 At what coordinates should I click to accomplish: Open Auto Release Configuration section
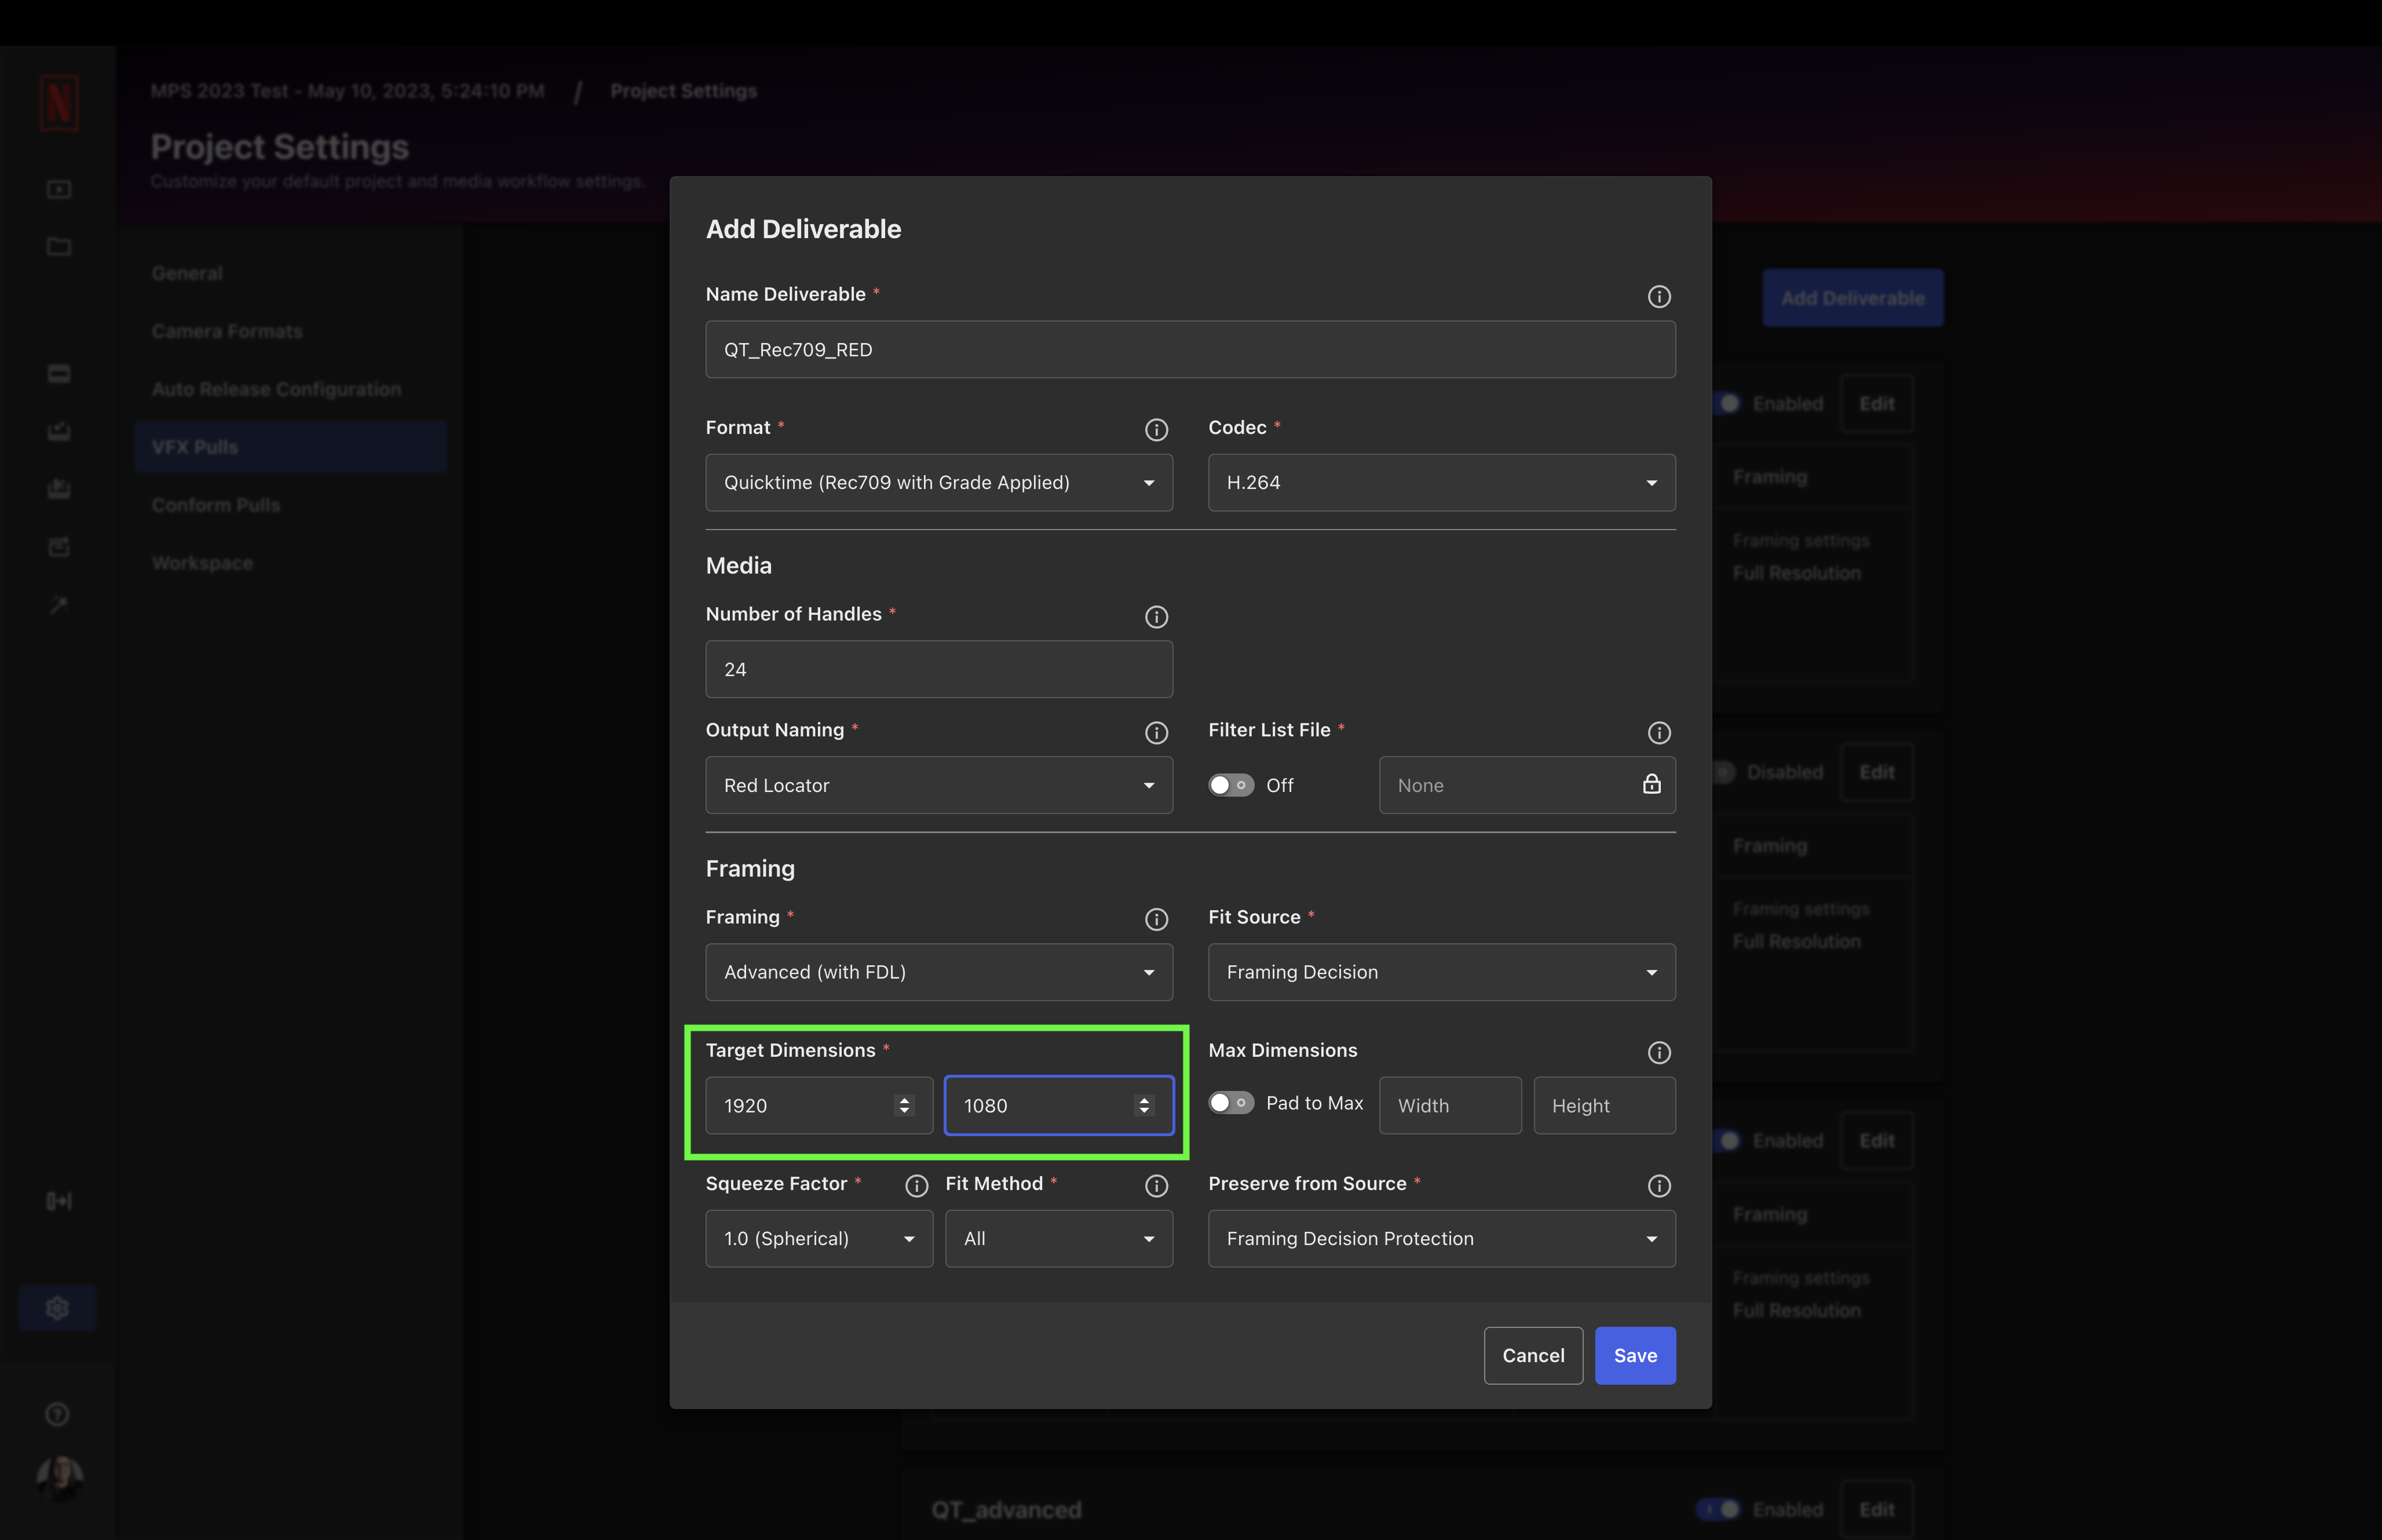[x=276, y=389]
